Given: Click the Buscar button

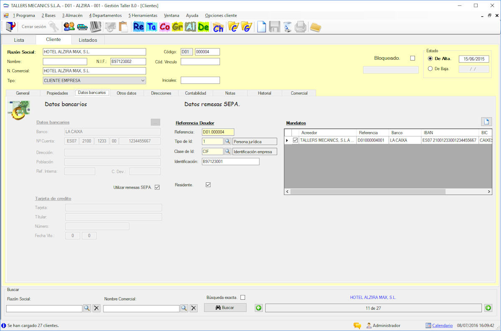Looking at the screenshot, I should point(225,308).
